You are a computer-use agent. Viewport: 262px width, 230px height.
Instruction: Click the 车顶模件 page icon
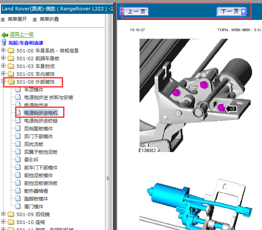point(18,90)
